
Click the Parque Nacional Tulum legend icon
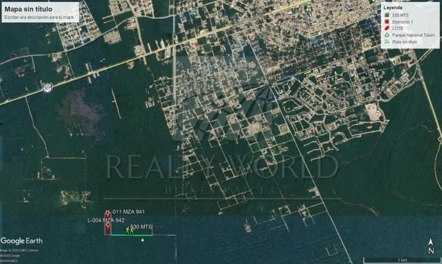(387, 35)
